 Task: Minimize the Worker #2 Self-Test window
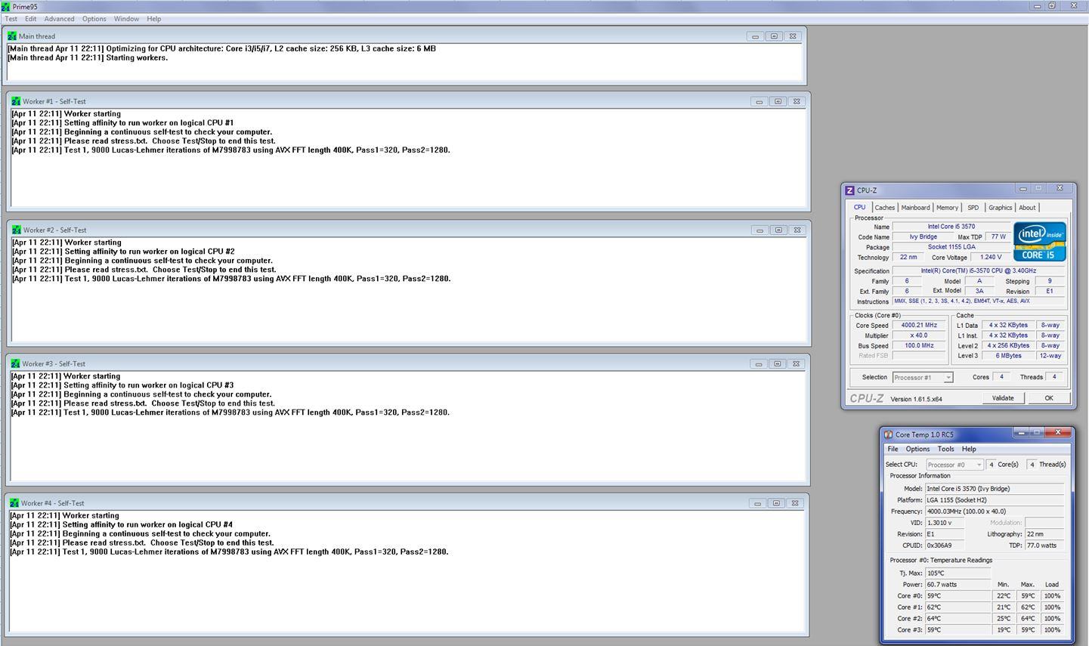tap(760, 230)
